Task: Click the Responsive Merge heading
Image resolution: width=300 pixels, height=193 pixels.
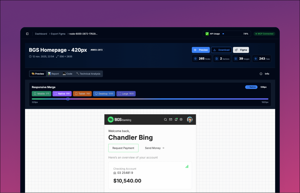Action: tap(44, 87)
